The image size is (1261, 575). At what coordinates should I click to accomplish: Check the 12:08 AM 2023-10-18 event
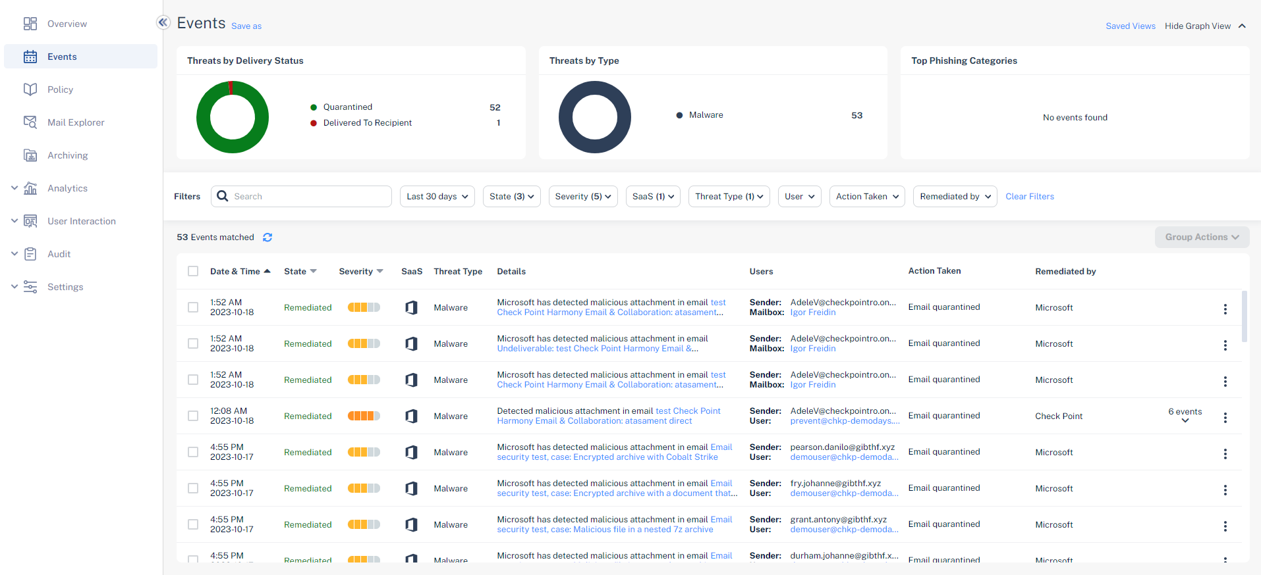[193, 416]
